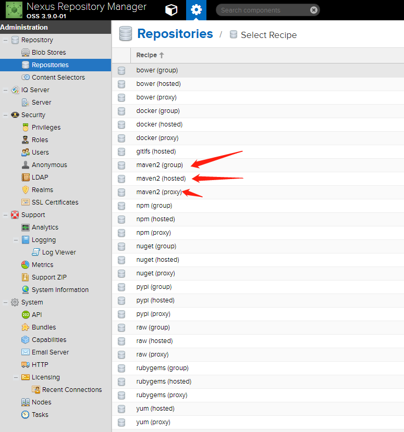Click the IQ Server icon

click(x=15, y=90)
